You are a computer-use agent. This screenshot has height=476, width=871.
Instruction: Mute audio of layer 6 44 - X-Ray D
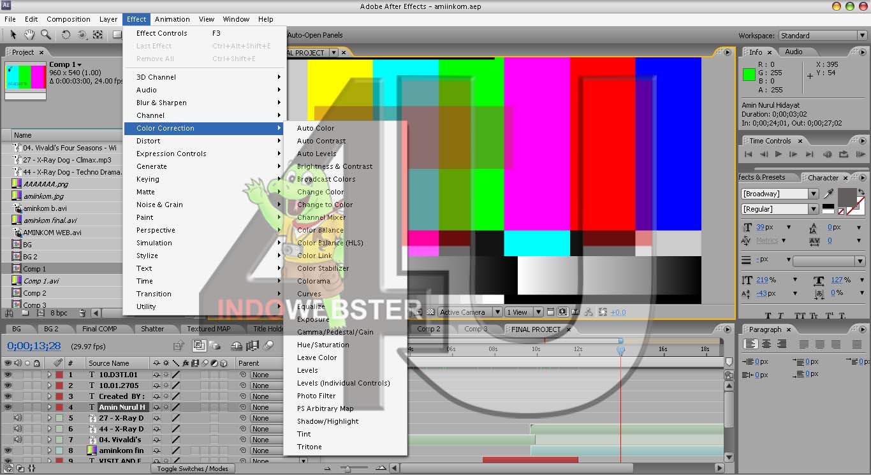click(x=18, y=429)
